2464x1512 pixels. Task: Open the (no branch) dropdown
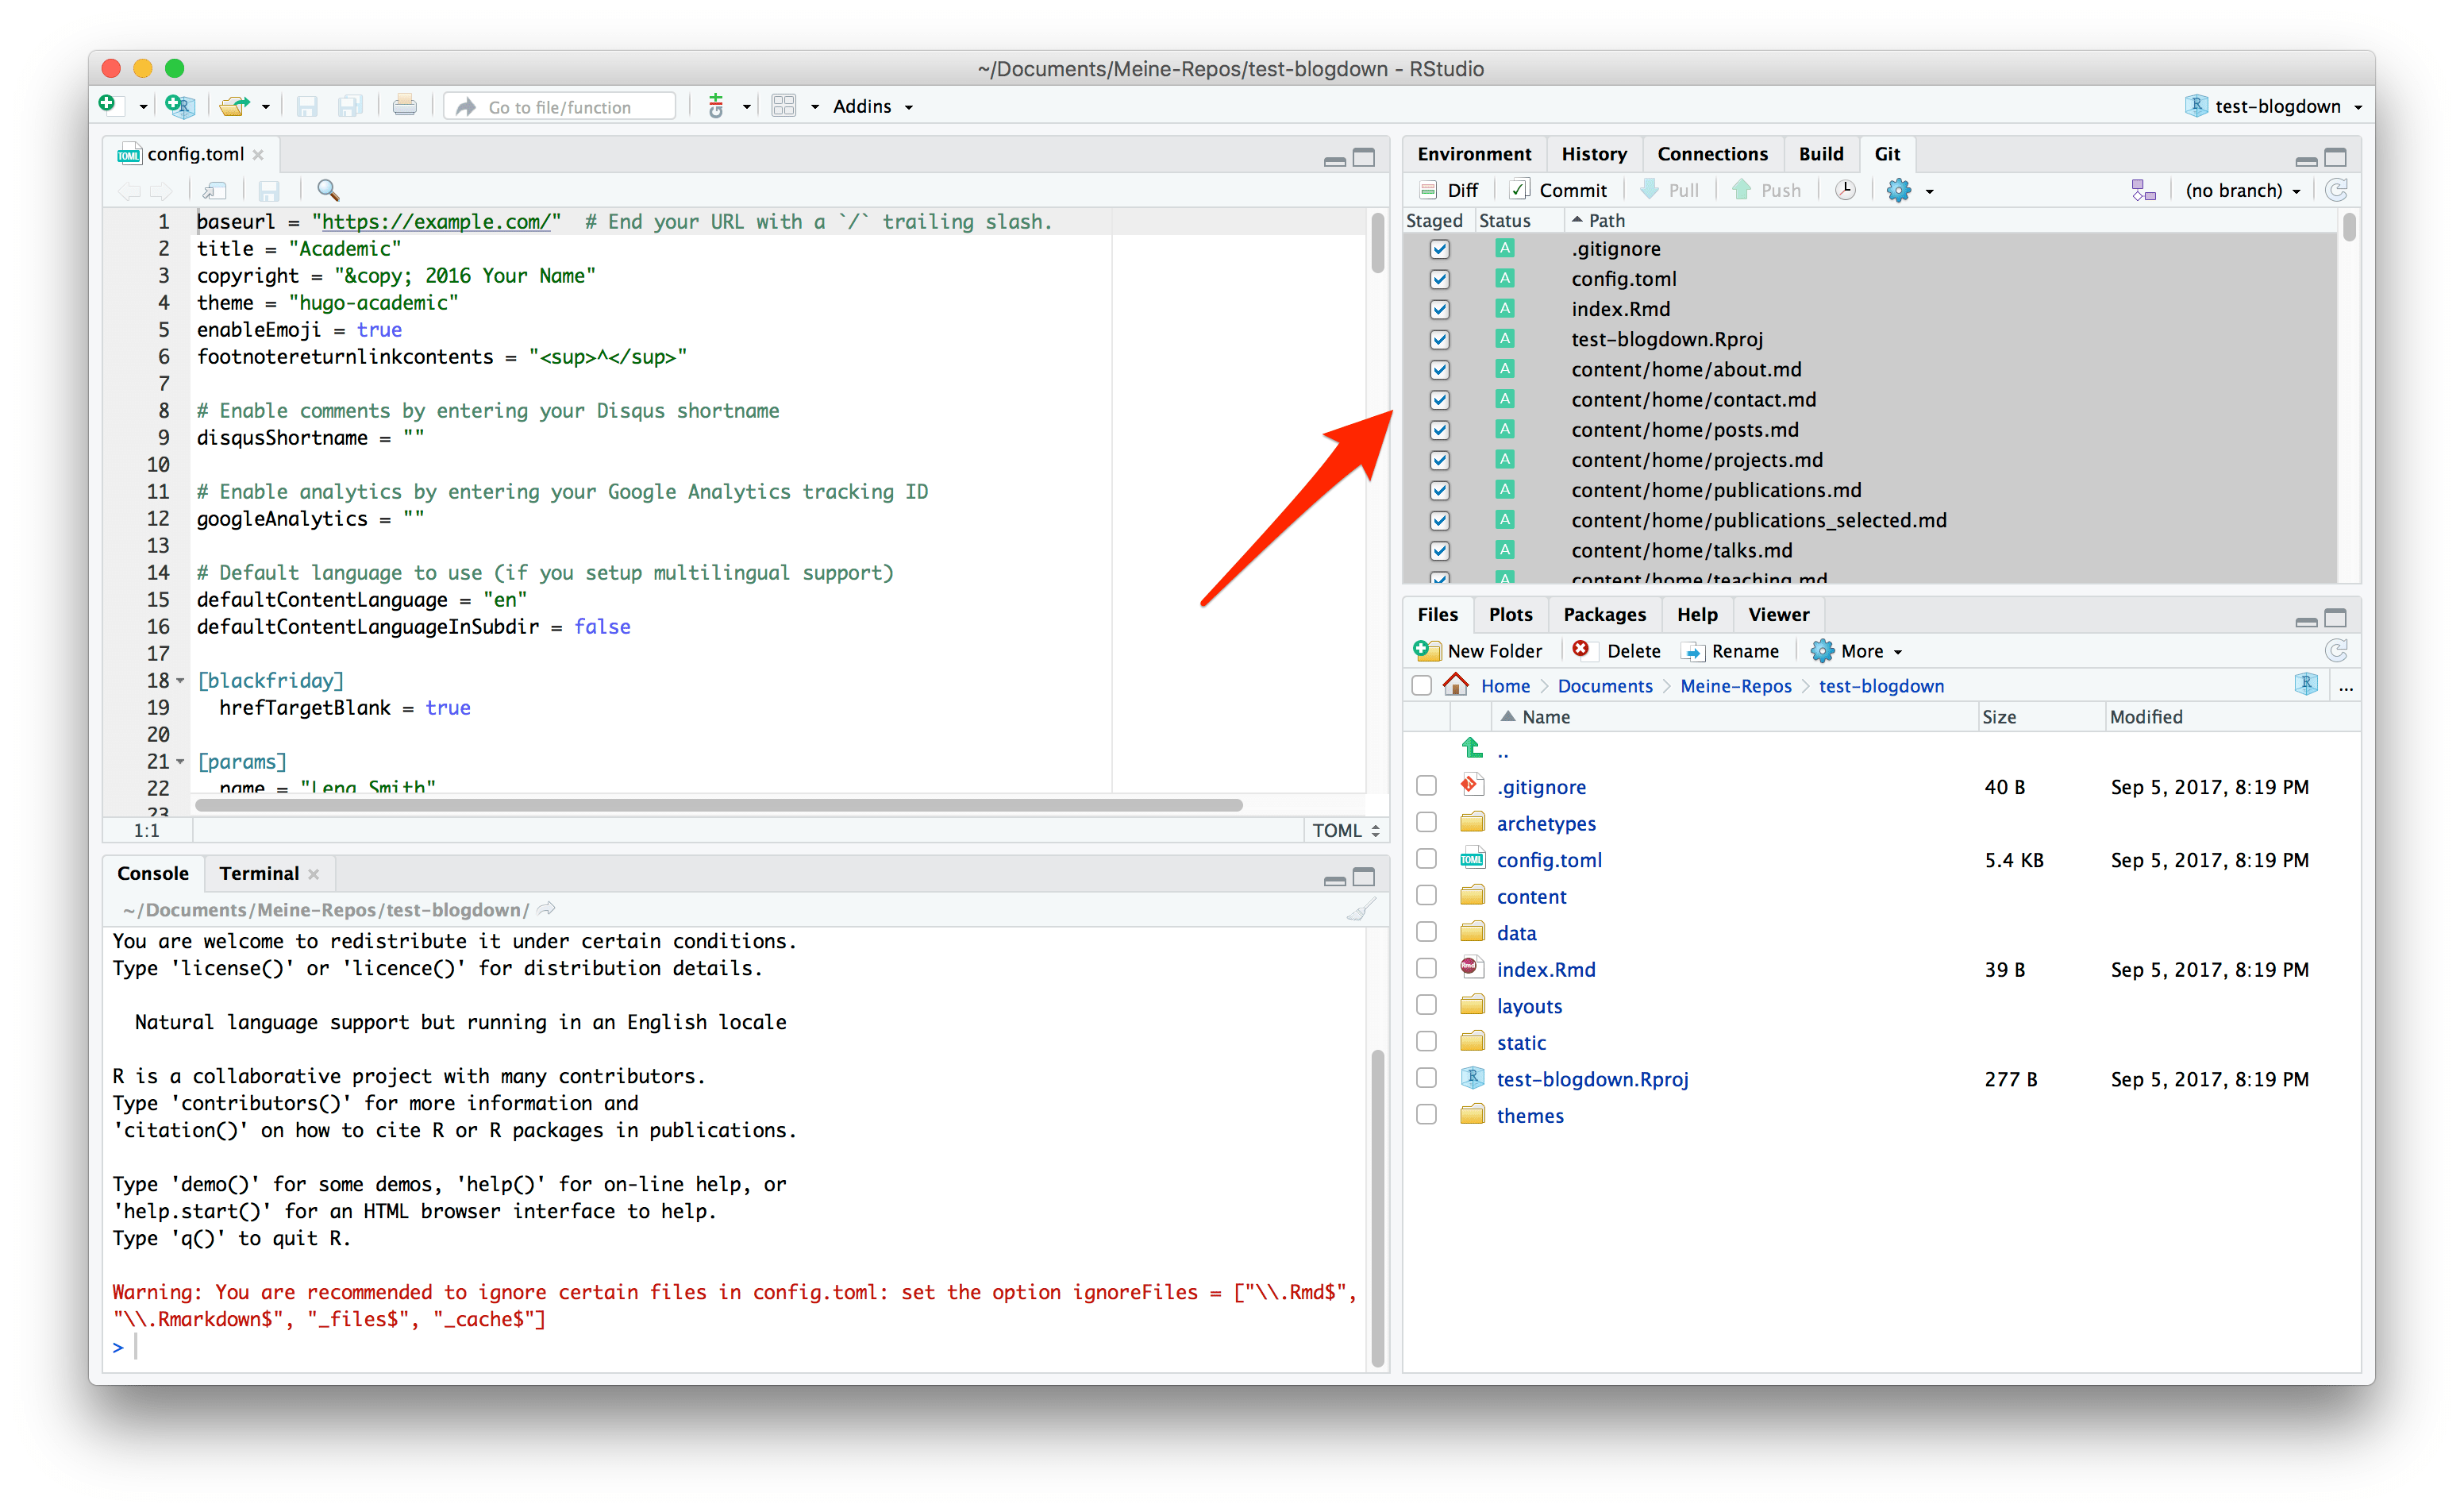tap(2242, 190)
